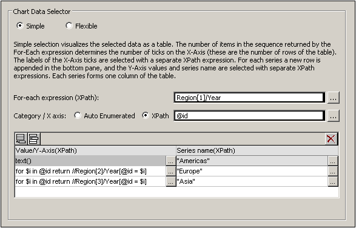This screenshot has height=228, width=356.
Task: Delete selected series with red X
Action: click(331, 139)
